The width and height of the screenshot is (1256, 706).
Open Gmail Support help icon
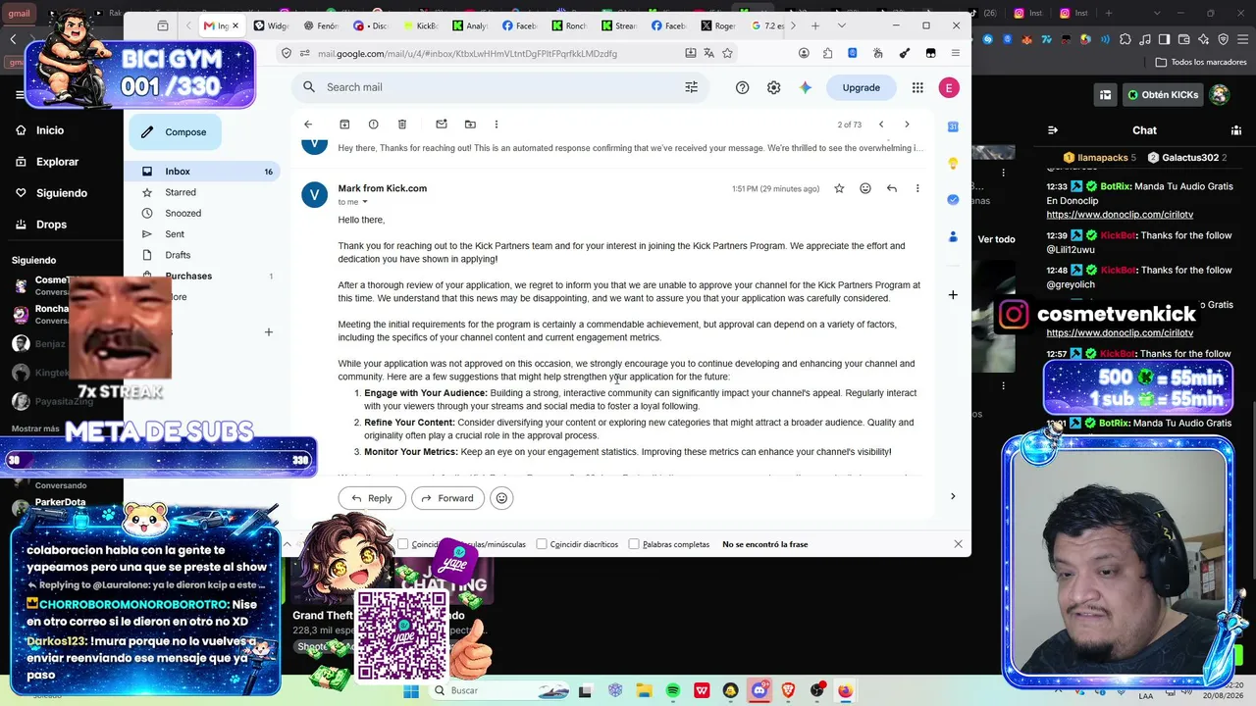point(743,87)
